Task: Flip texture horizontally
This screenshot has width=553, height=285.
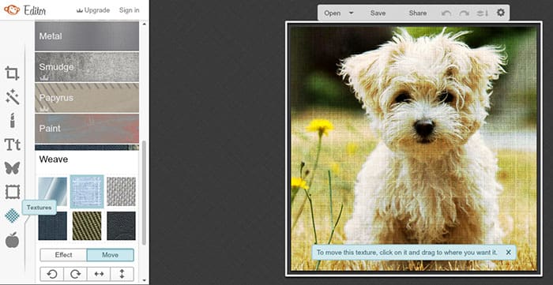Action: [x=99, y=274]
